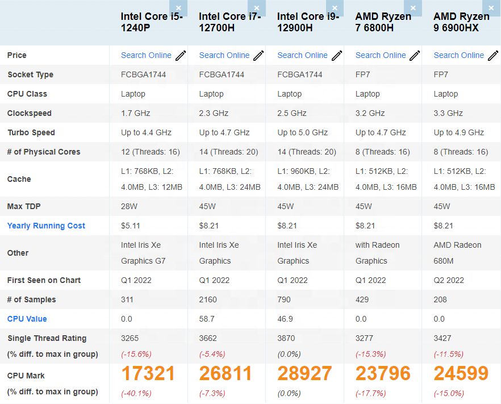Edit price pencil icon for i7-12700H

(x=258, y=55)
